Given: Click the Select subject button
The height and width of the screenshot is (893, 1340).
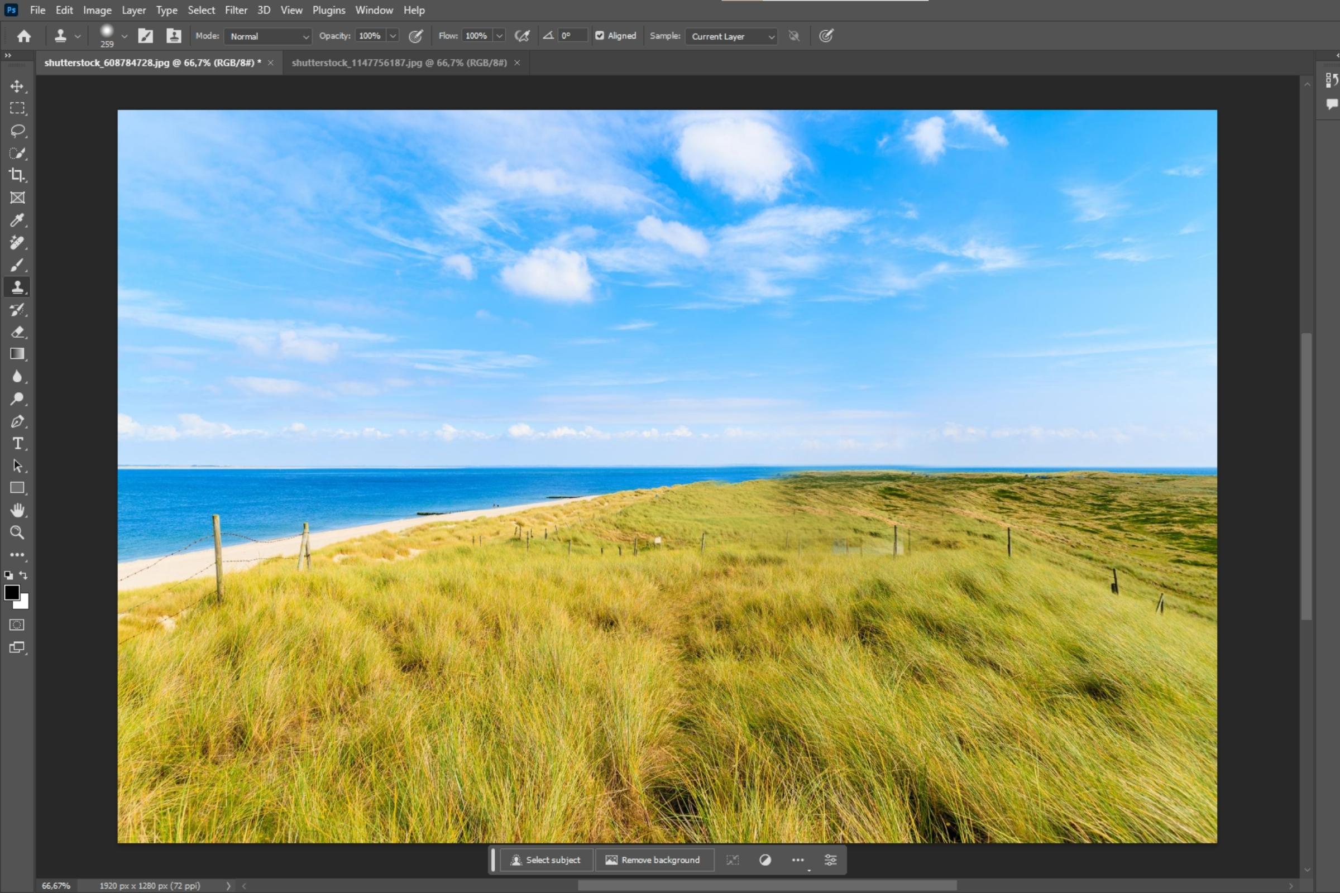Looking at the screenshot, I should (x=546, y=860).
